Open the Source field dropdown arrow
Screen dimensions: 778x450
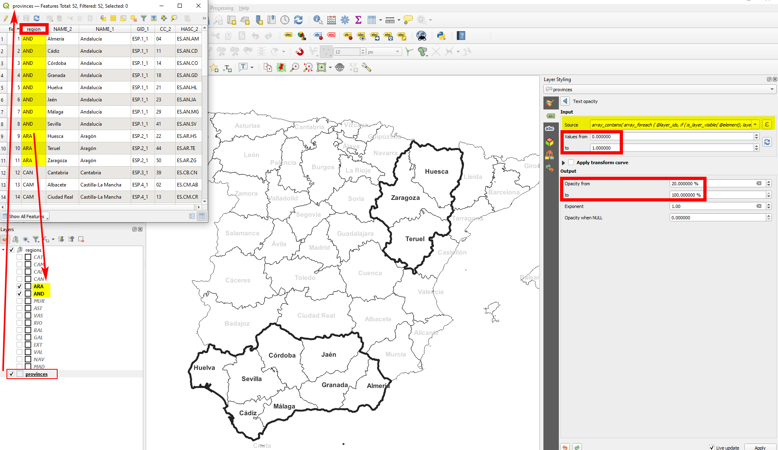[x=755, y=124]
